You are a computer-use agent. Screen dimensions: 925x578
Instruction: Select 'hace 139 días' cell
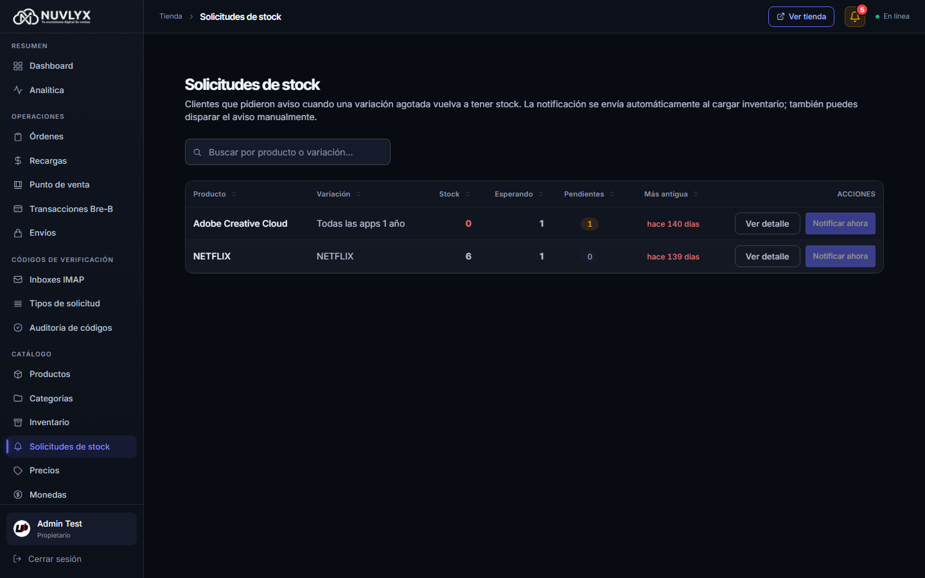click(x=673, y=257)
